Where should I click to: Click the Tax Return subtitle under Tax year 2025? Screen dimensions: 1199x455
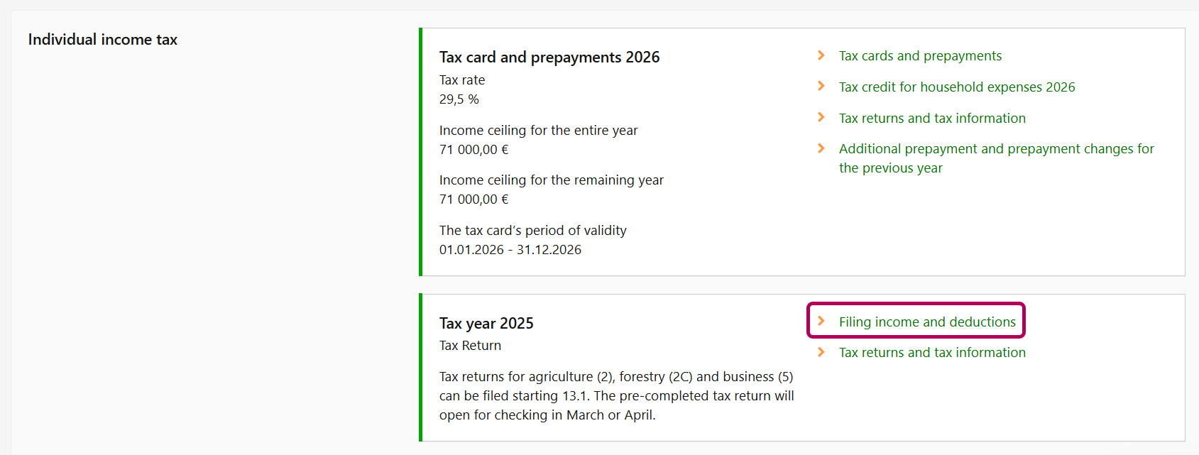(x=470, y=346)
